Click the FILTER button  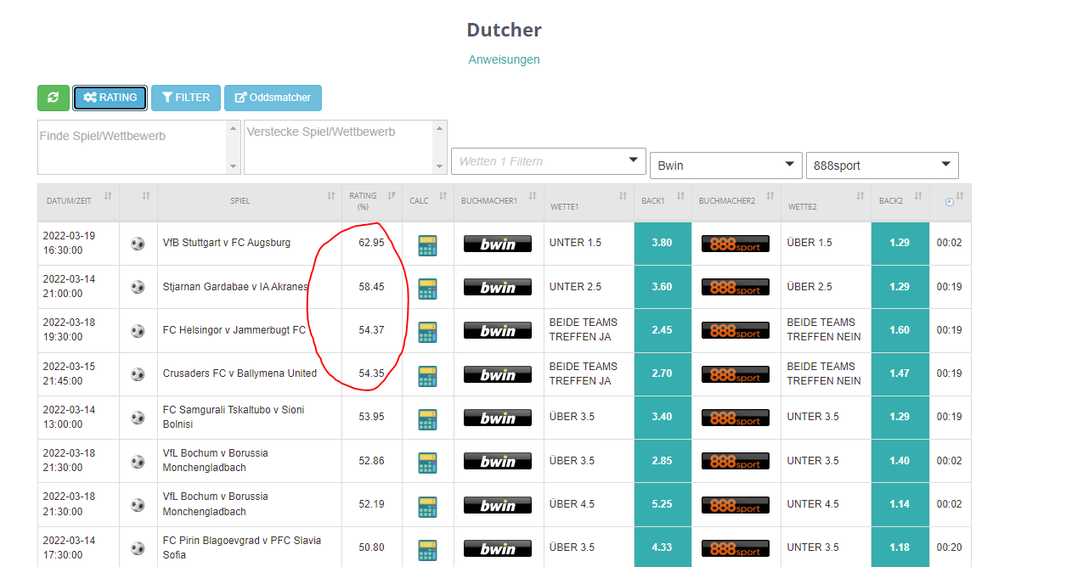coord(186,98)
